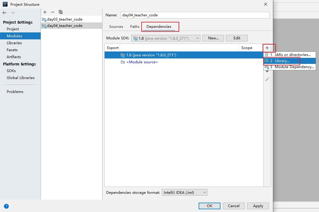
Task: Choose Module Dependency... from popup
Action: pos(290,67)
